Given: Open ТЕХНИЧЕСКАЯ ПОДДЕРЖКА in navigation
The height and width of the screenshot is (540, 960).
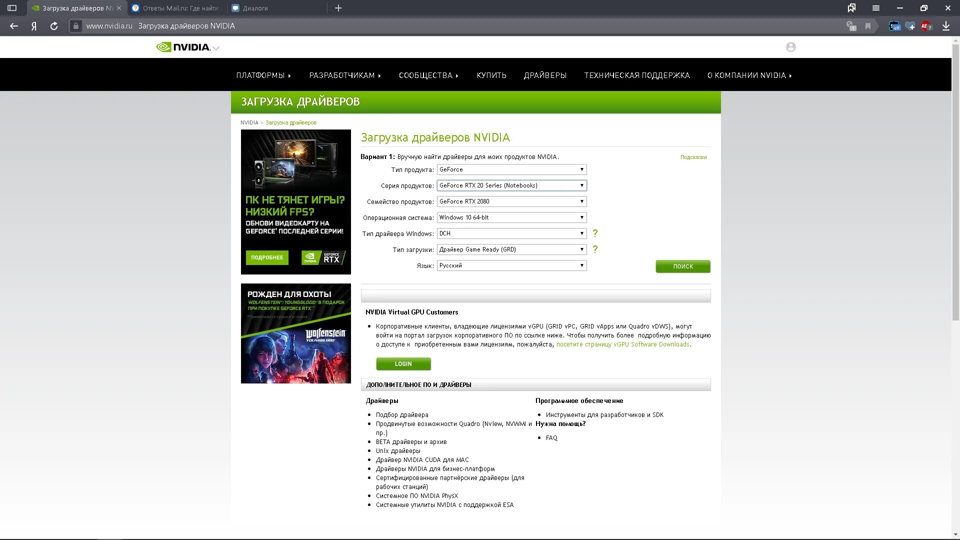Looking at the screenshot, I should tap(637, 75).
